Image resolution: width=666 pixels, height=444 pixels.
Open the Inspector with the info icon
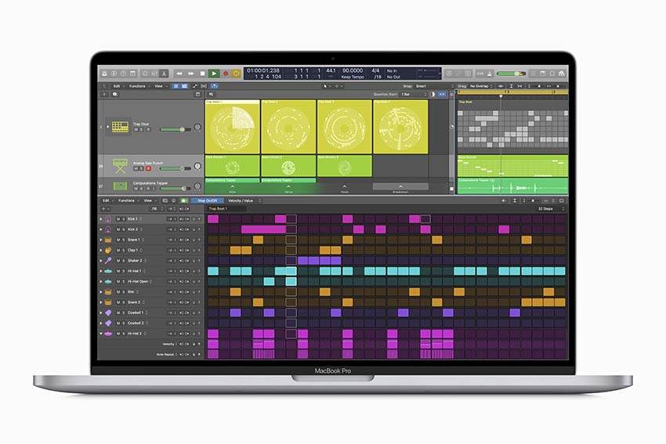(114, 74)
